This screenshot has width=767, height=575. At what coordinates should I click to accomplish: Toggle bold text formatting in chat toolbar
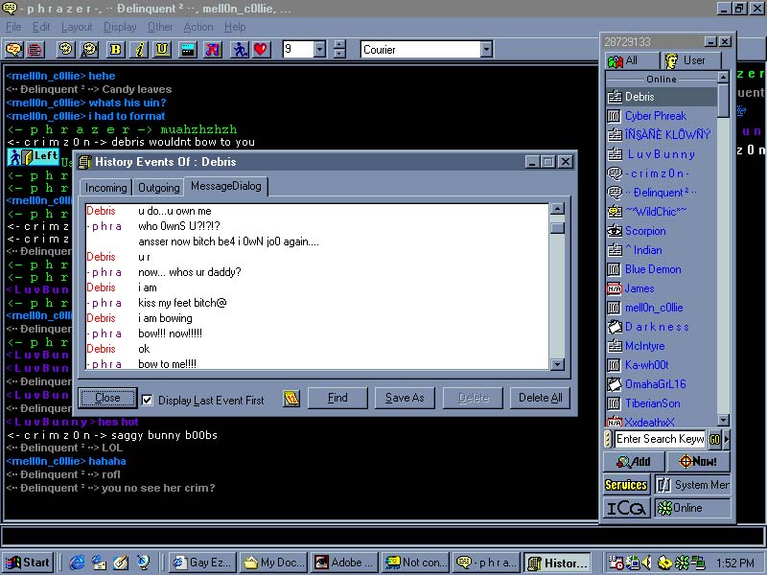point(115,49)
